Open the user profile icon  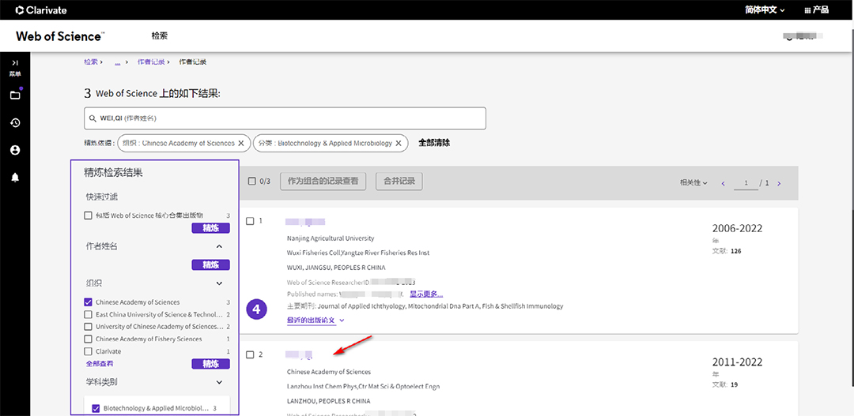pyautogui.click(x=15, y=150)
